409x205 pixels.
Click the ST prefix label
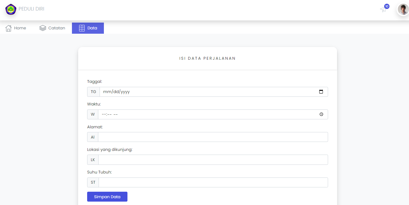(x=93, y=182)
